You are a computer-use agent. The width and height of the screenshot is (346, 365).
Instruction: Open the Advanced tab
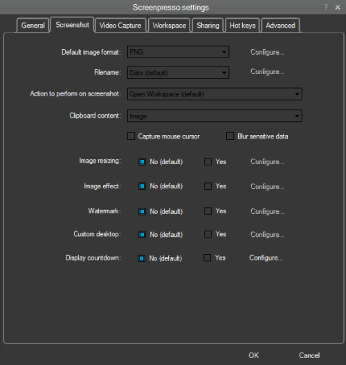(x=280, y=25)
